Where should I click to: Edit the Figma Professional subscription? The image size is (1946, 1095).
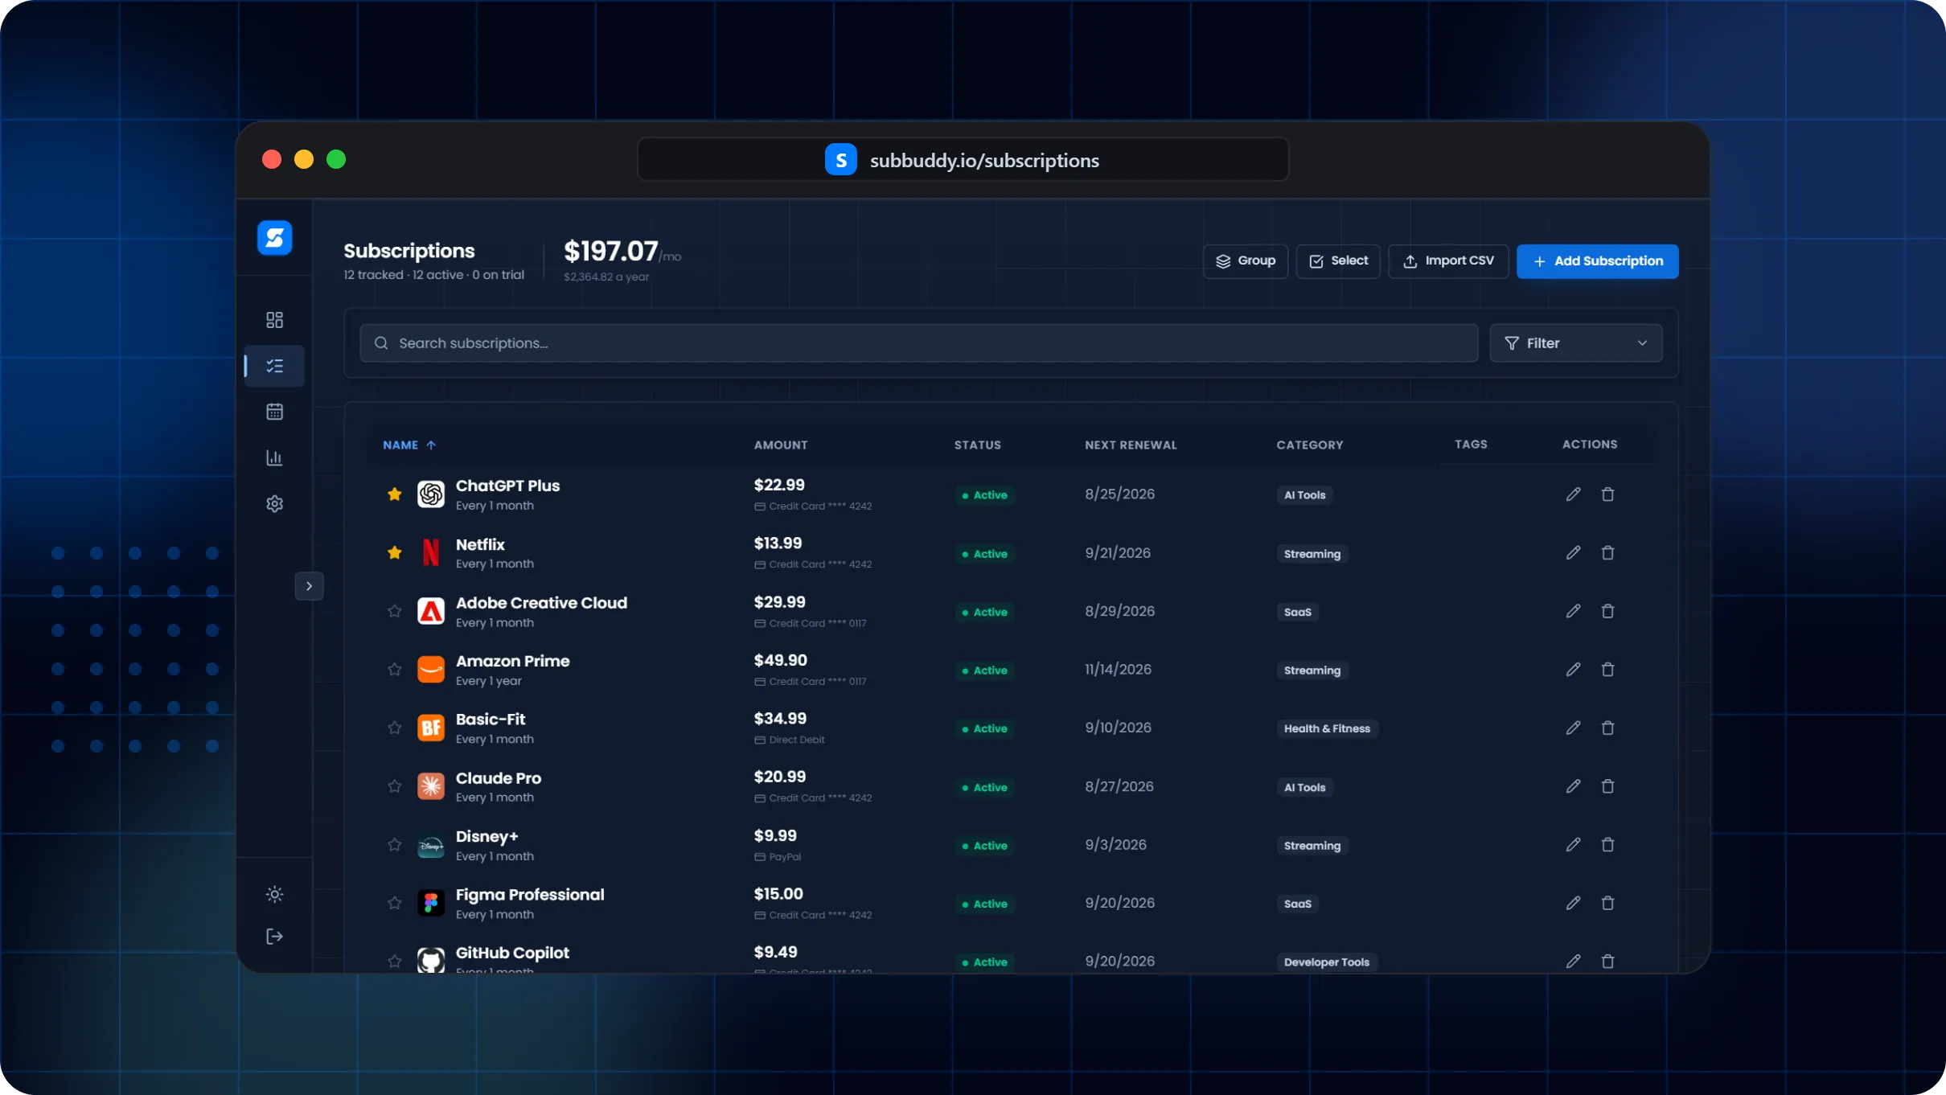(x=1574, y=903)
